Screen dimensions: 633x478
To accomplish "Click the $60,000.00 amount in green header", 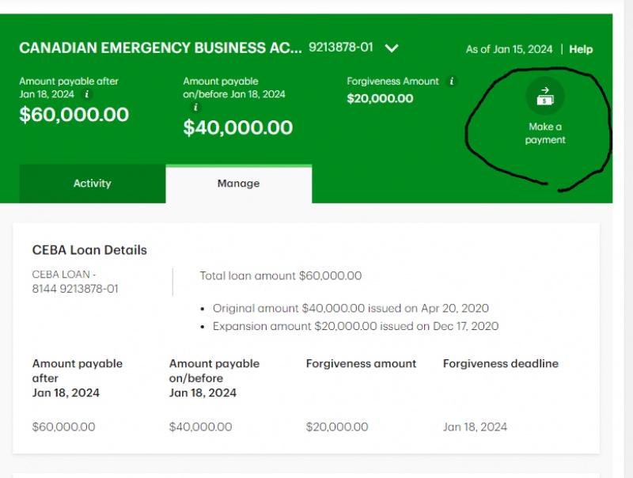I will 74,115.
